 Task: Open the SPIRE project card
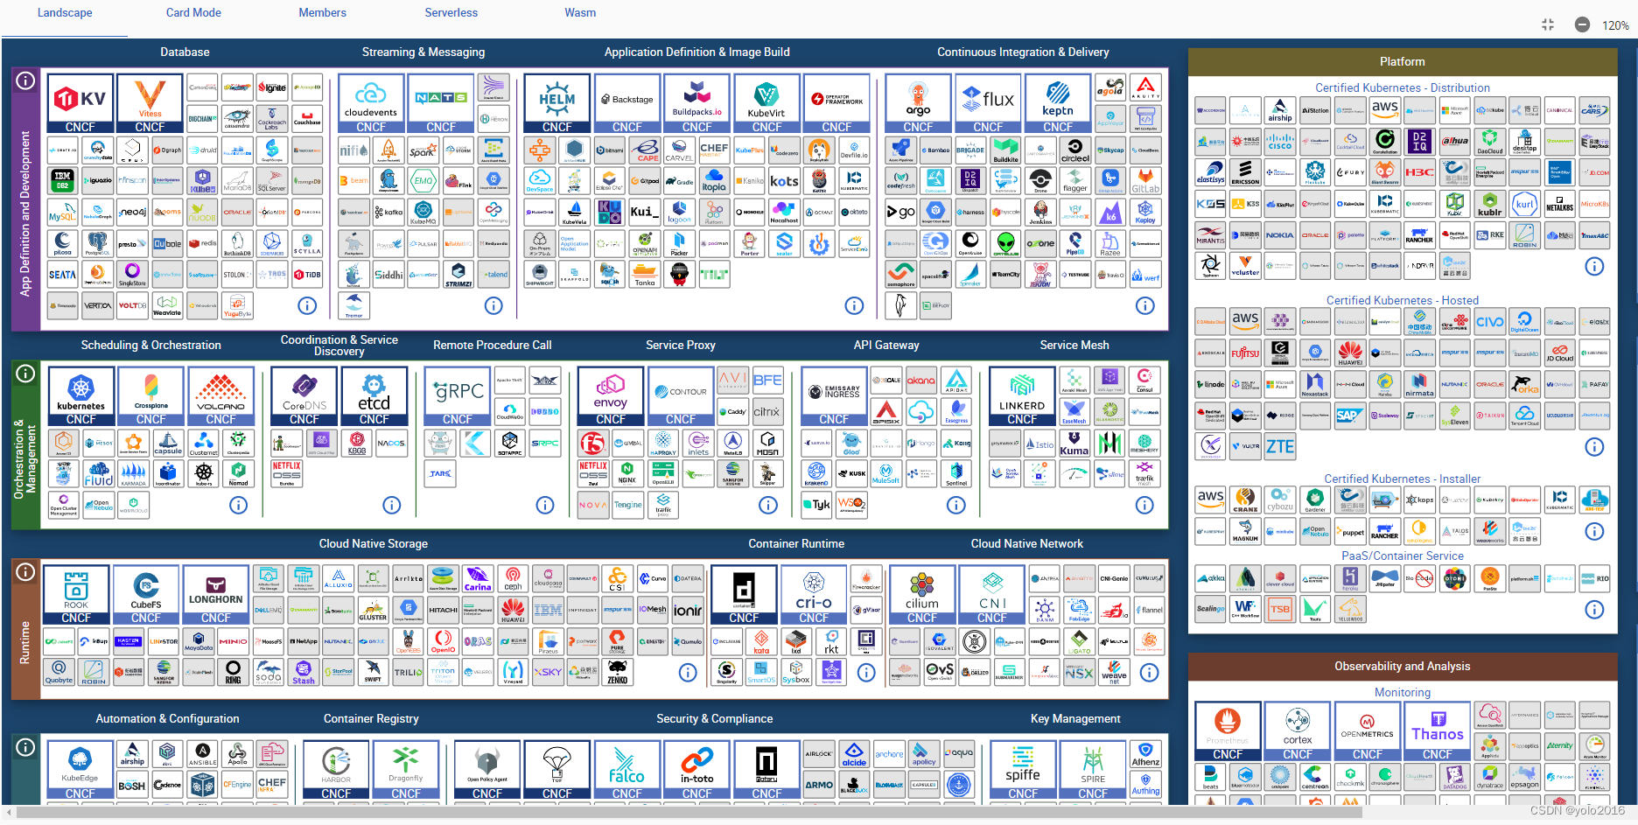click(x=1093, y=771)
